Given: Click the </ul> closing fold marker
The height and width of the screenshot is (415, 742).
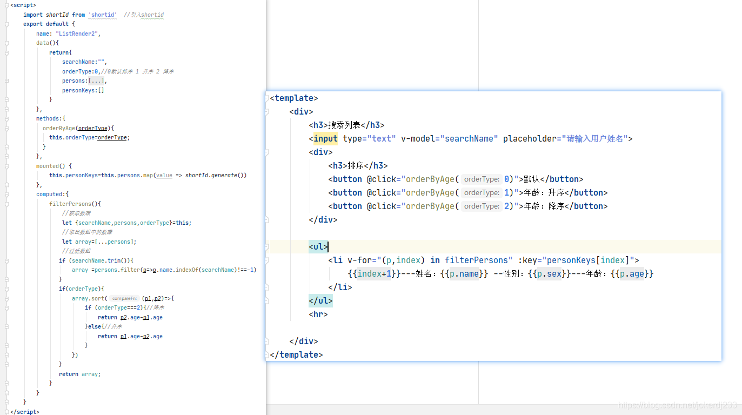Looking at the screenshot, I should click(x=267, y=301).
